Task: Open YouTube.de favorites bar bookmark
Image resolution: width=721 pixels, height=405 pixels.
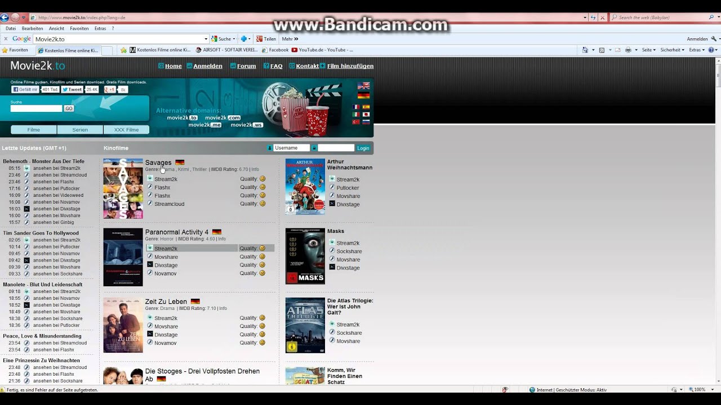Action: tap(322, 50)
